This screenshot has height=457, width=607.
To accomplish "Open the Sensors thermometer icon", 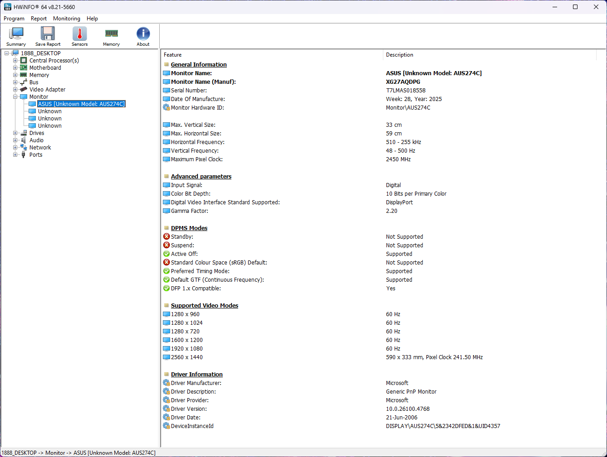I will (x=79, y=34).
